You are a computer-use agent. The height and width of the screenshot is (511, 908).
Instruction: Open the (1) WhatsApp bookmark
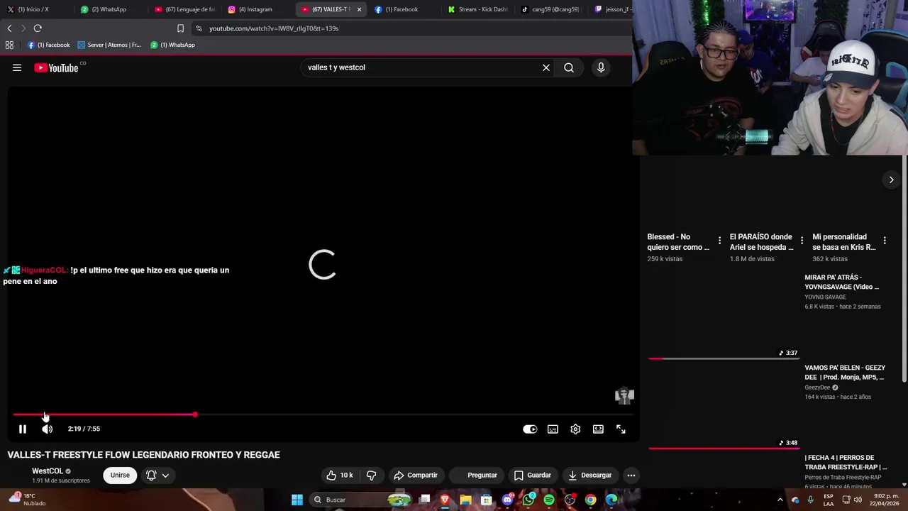pos(172,45)
